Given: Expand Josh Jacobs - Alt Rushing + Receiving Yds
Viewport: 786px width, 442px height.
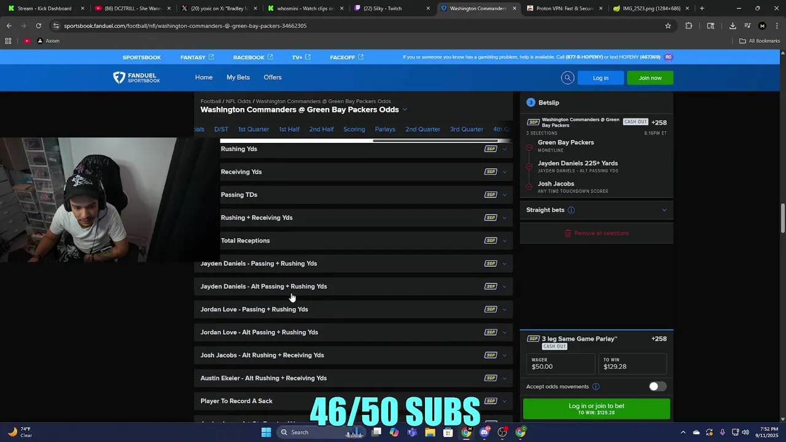Looking at the screenshot, I should click(353, 355).
